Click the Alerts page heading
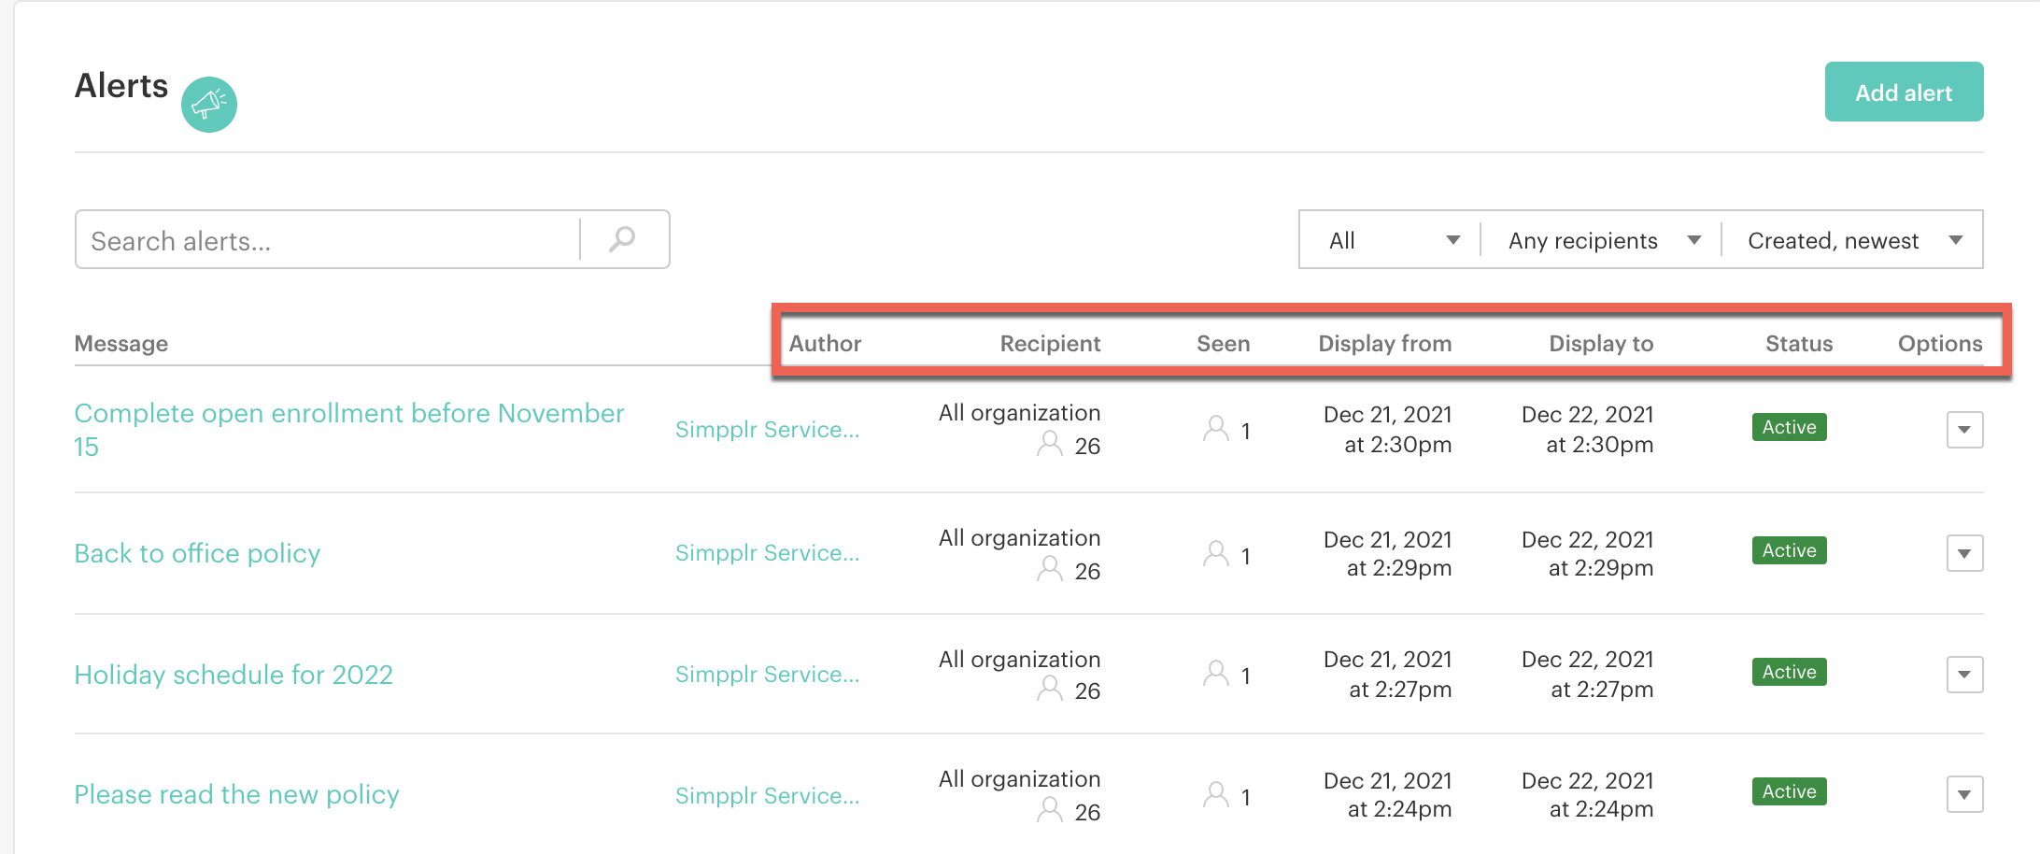This screenshot has width=2040, height=854. coord(121,86)
